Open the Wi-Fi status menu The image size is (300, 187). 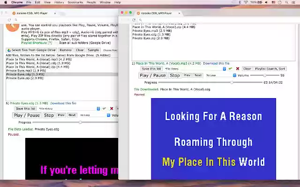tap(246, 2)
